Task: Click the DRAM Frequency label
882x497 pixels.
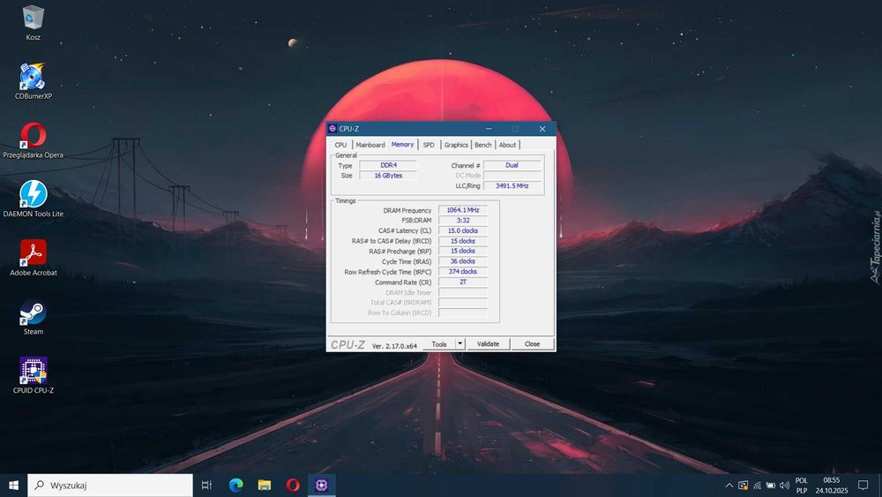Action: pyautogui.click(x=407, y=210)
